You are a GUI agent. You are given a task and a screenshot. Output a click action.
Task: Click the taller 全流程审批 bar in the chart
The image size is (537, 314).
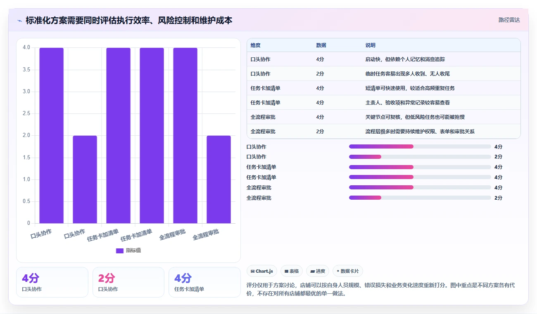point(185,135)
